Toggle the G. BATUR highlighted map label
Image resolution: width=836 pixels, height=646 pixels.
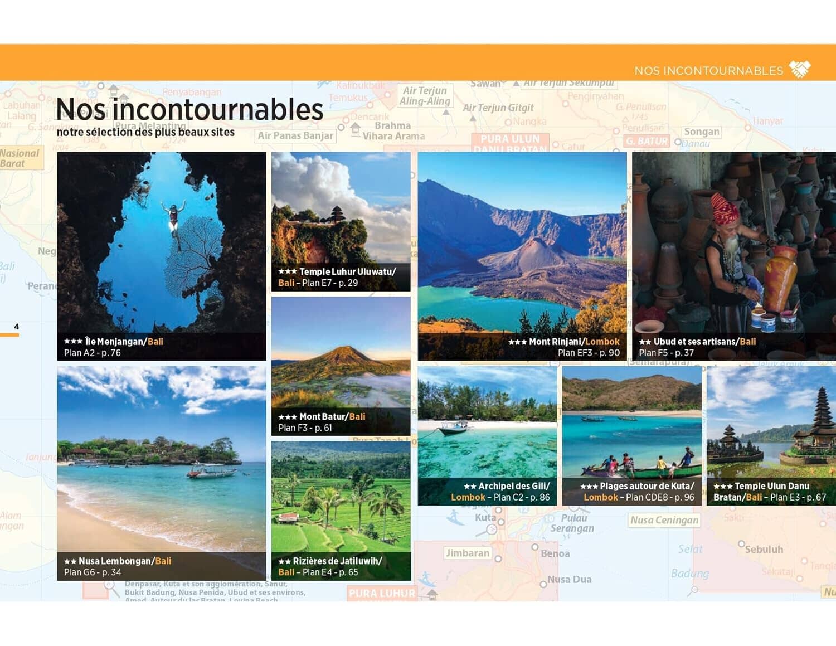pos(647,140)
